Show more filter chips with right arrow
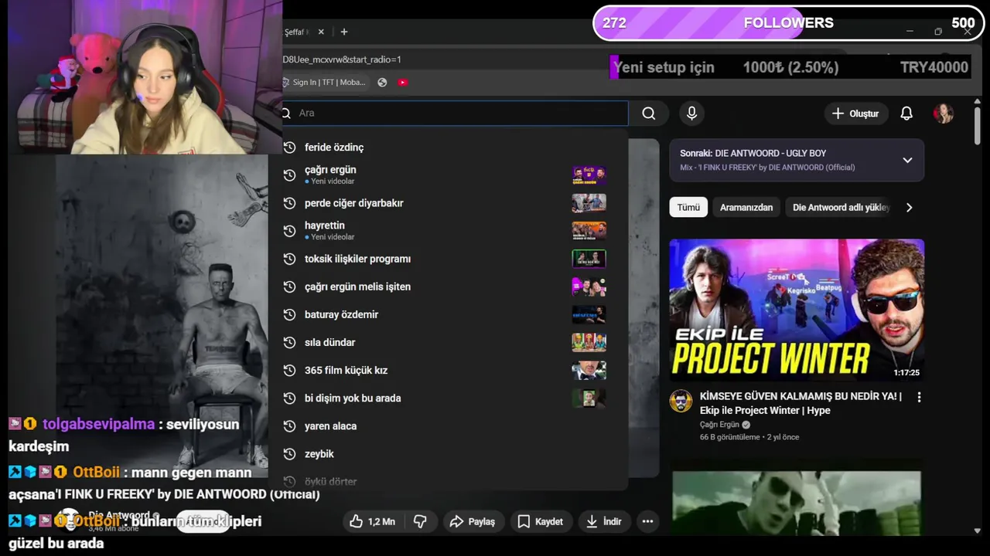Viewport: 990px width, 556px height. pos(909,207)
